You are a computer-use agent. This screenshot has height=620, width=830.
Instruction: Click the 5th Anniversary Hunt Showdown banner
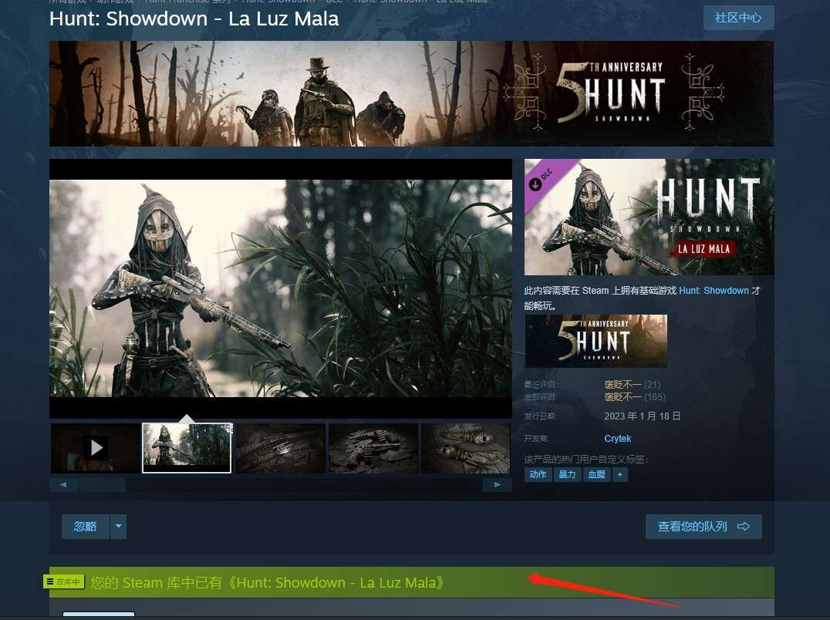click(411, 93)
